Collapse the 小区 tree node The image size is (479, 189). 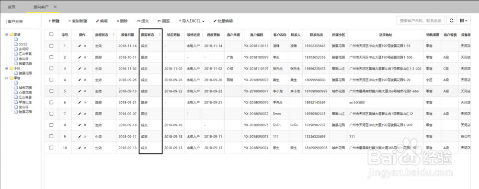coord(6,69)
